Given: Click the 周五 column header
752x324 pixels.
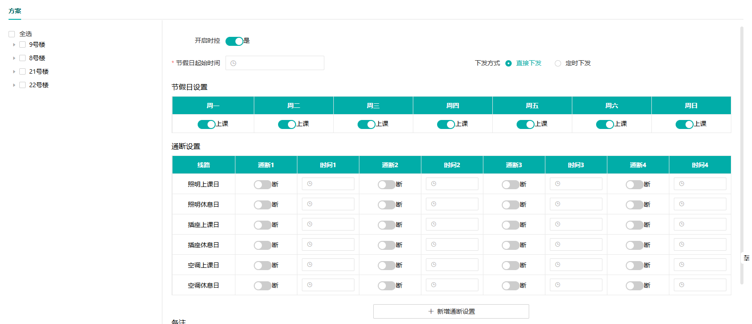Looking at the screenshot, I should pyautogui.click(x=532, y=106).
